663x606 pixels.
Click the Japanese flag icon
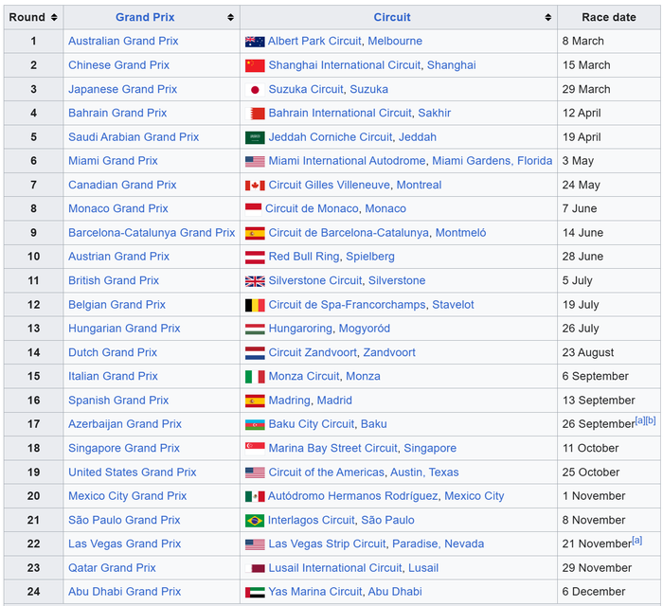[255, 90]
